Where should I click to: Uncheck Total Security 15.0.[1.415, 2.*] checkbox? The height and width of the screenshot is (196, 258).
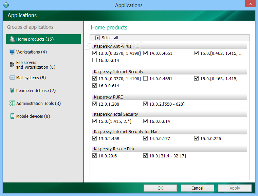click(x=94, y=121)
